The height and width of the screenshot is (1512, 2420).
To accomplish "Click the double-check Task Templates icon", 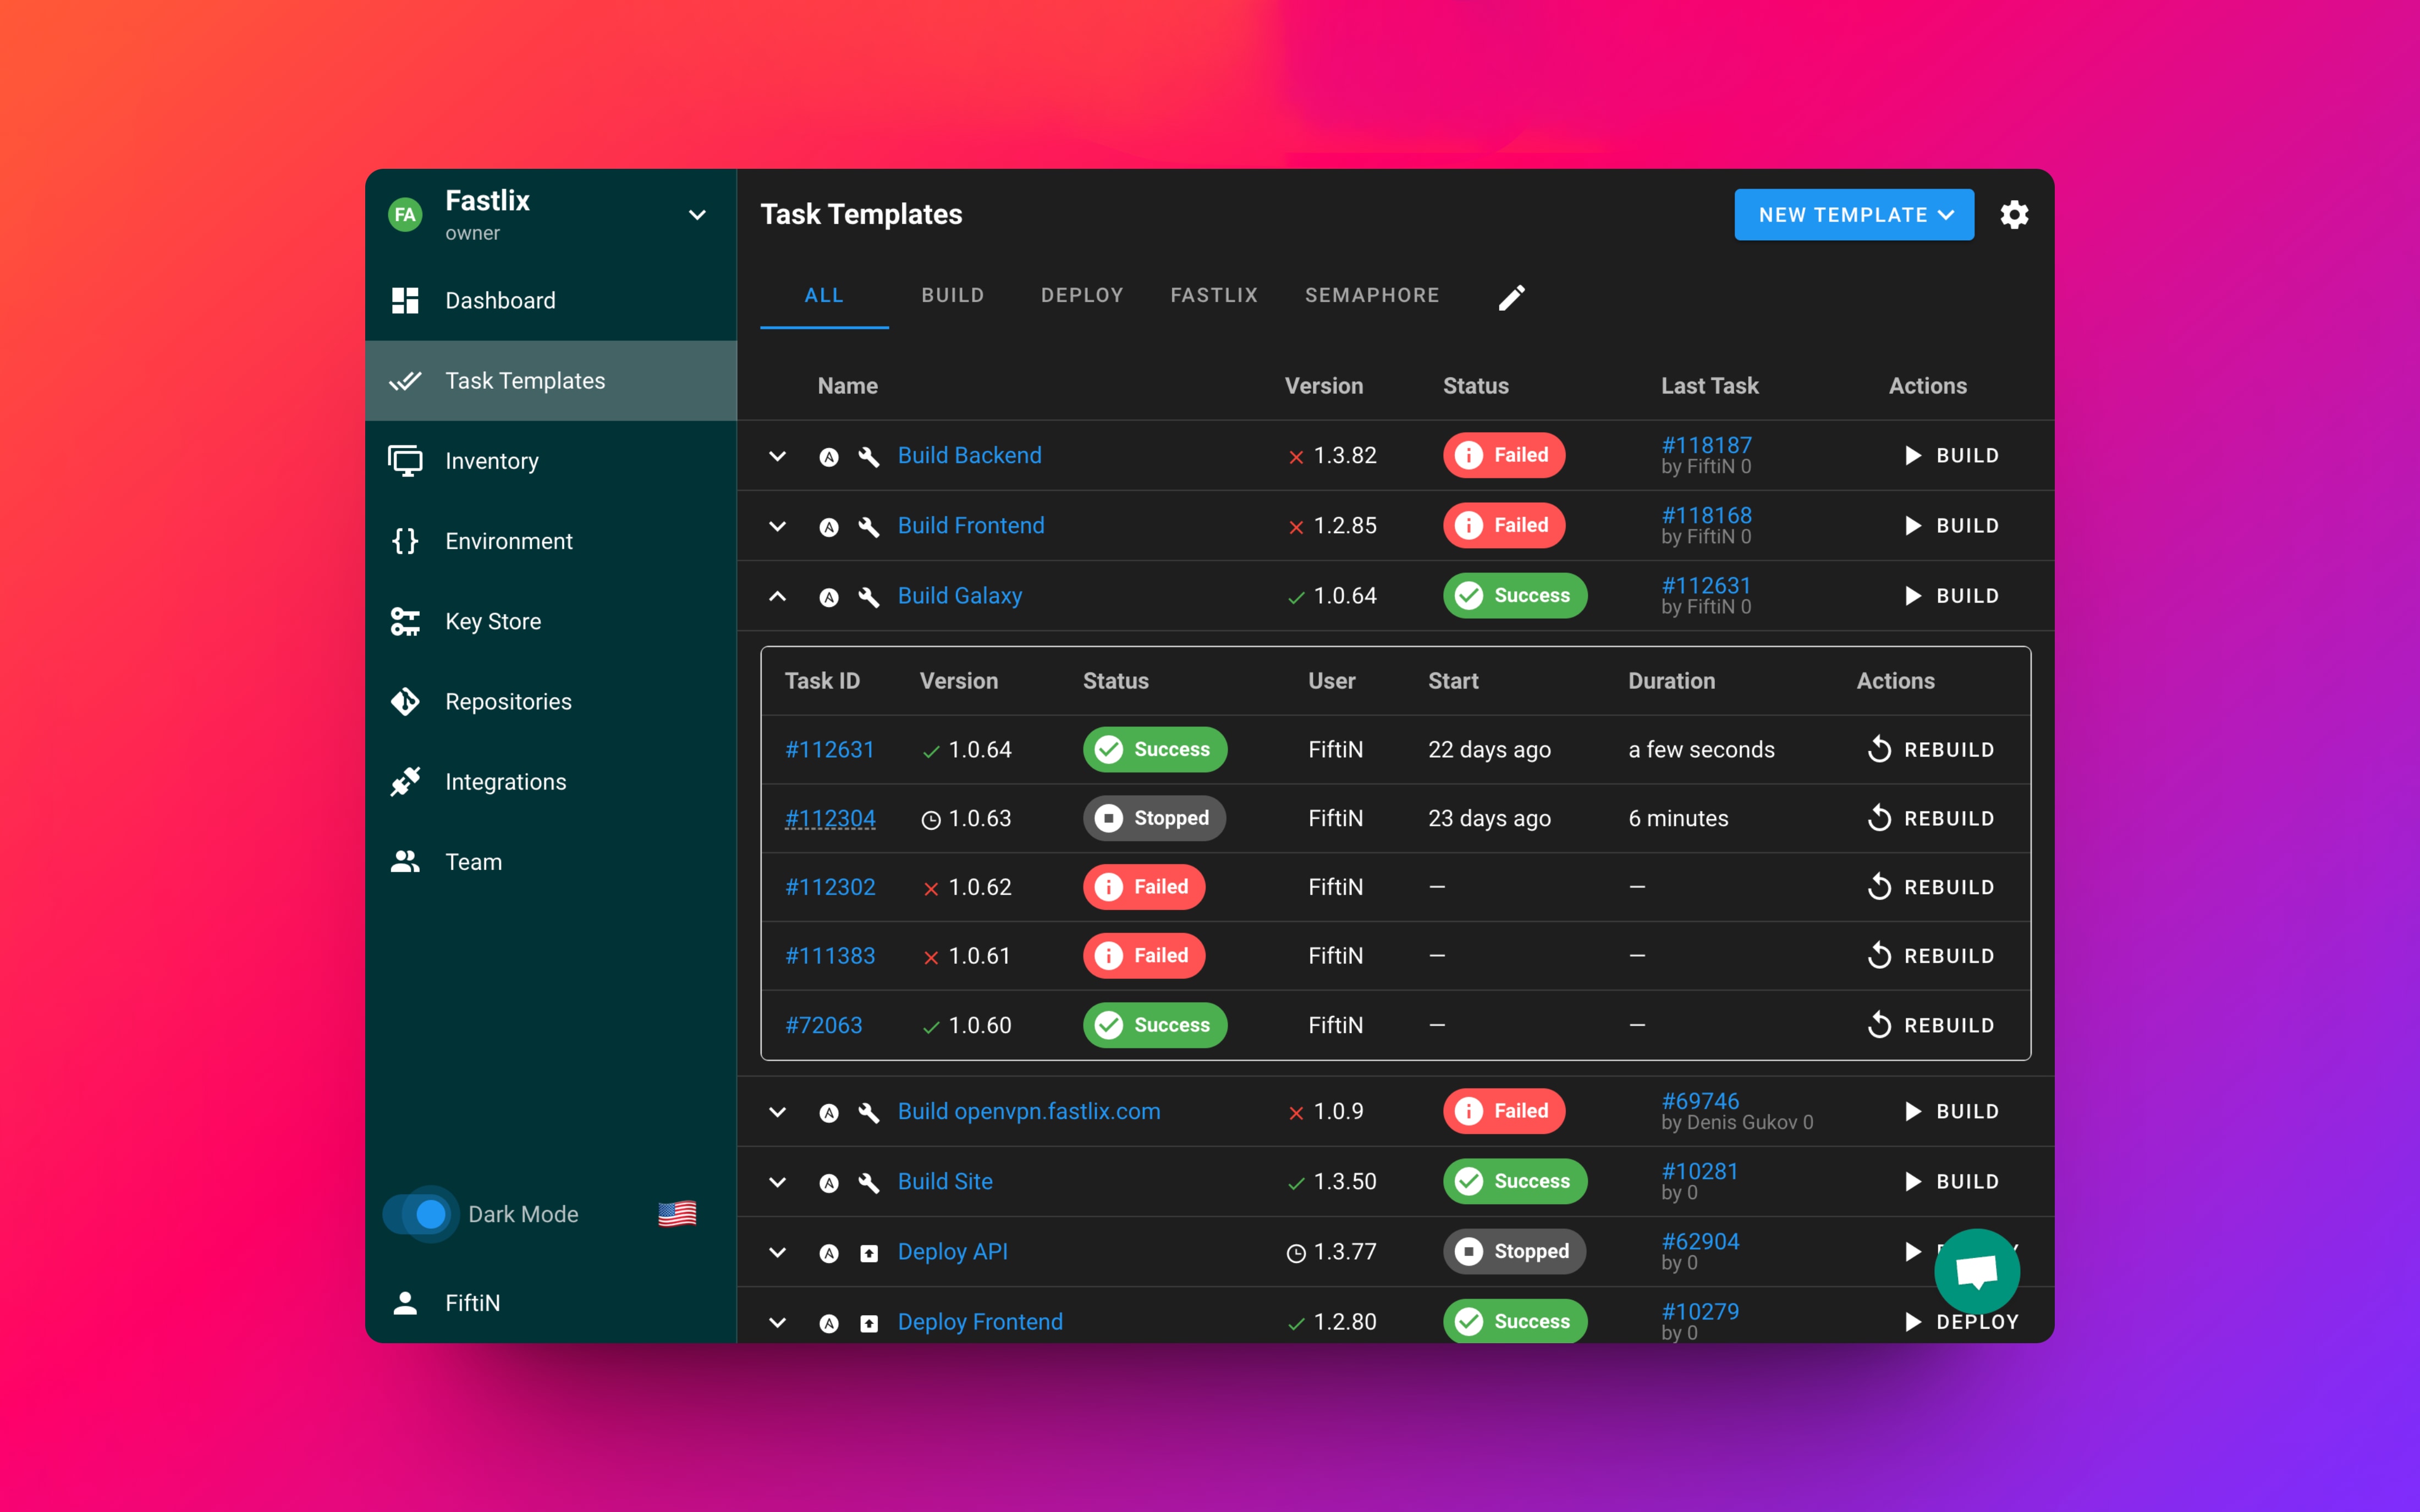I will click(405, 381).
